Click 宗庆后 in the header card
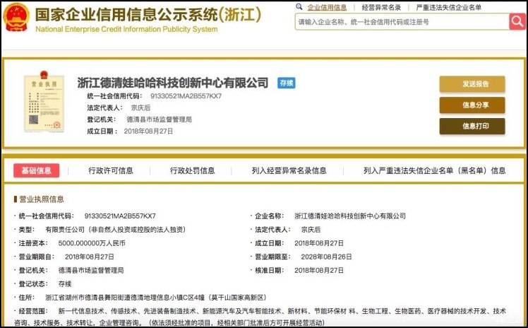This screenshot has height=328, width=528. pyautogui.click(x=140, y=108)
